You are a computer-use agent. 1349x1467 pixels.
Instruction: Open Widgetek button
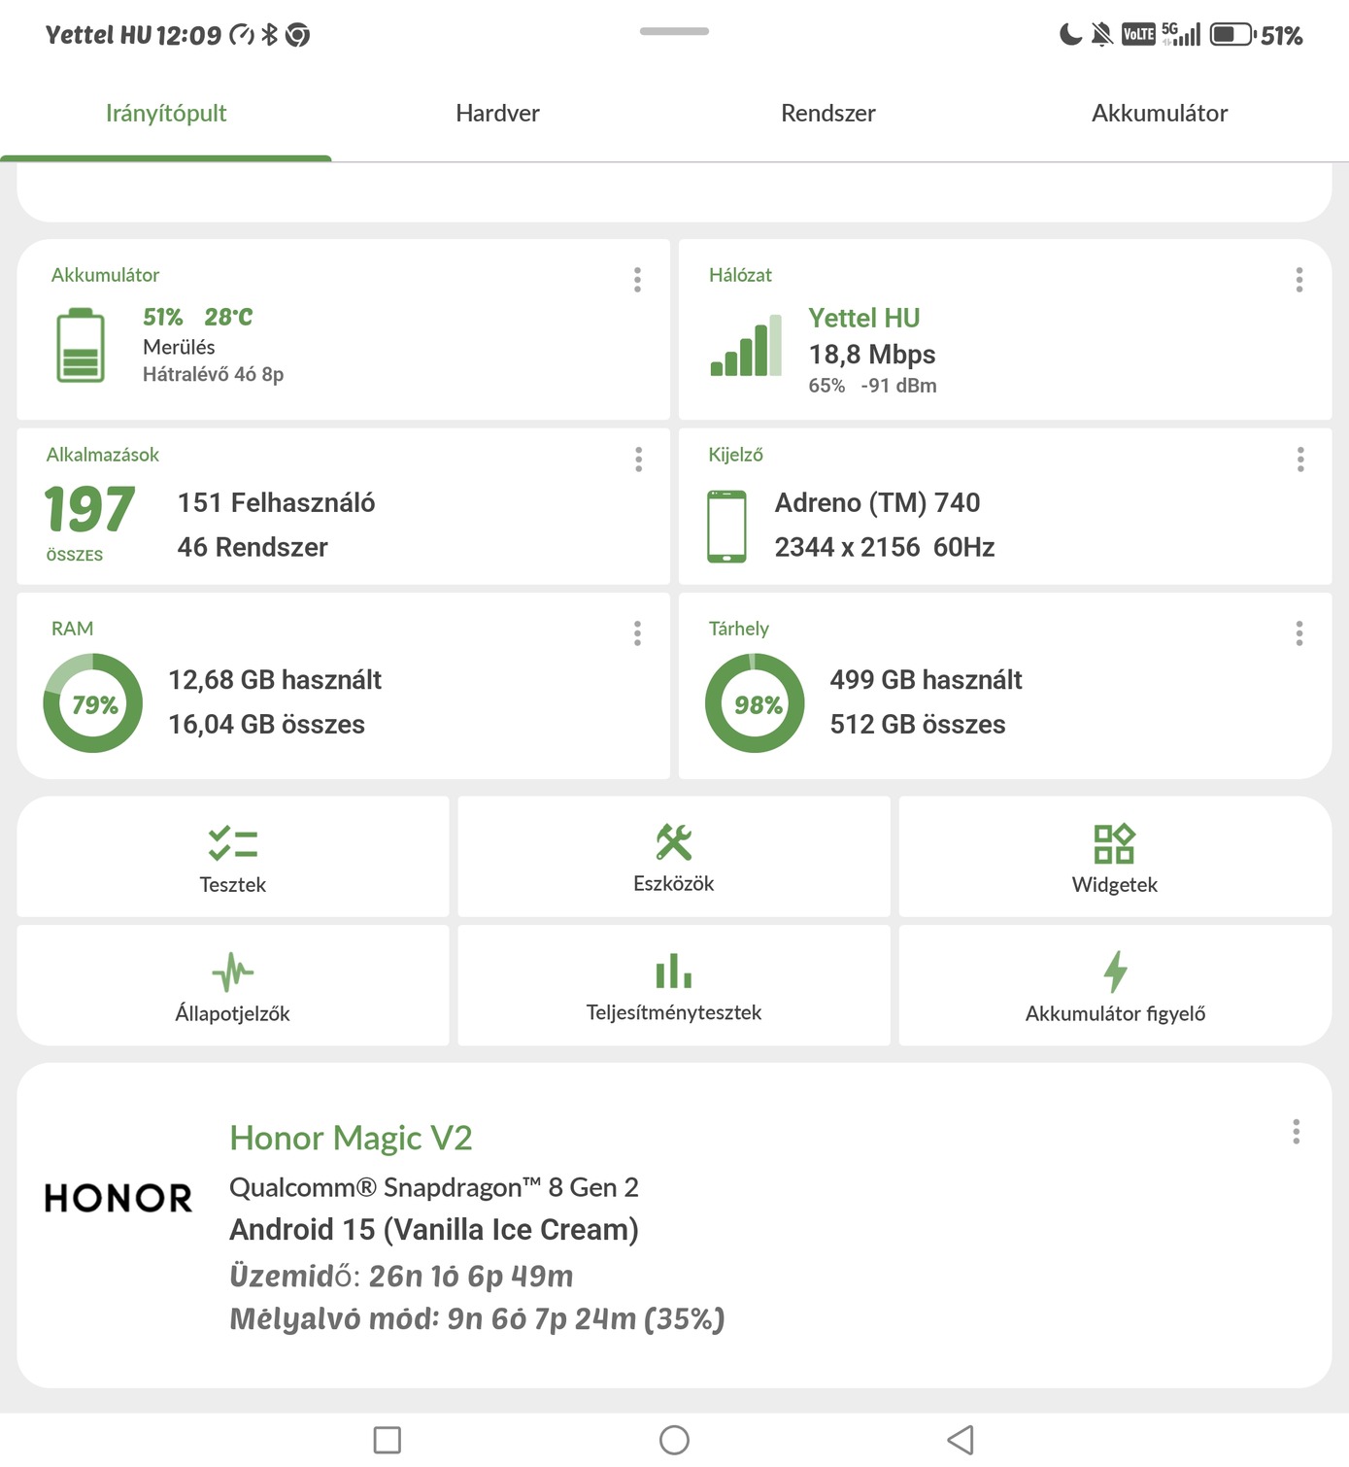[x=1115, y=857]
